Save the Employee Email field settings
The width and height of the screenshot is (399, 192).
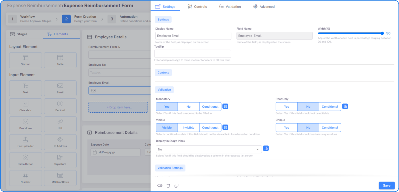[x=387, y=185]
